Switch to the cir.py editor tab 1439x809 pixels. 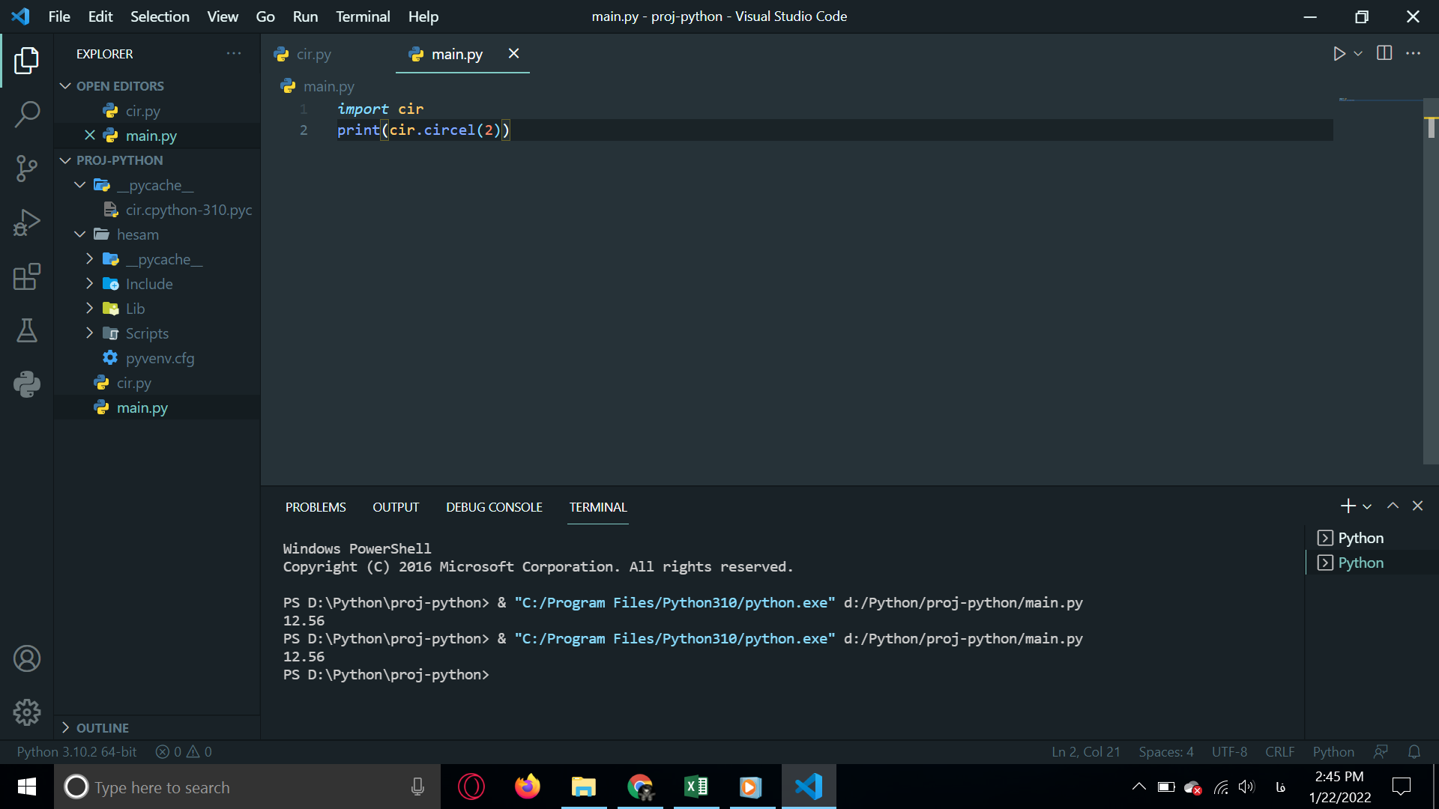point(313,54)
